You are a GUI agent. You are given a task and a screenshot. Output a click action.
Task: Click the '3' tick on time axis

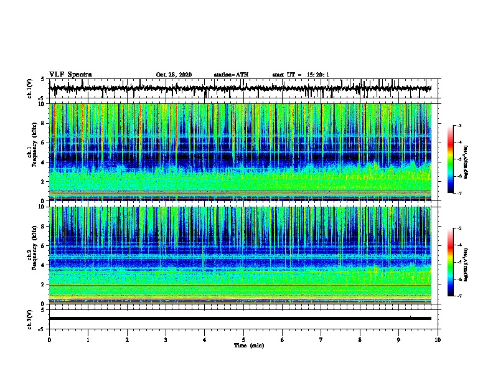166,340
